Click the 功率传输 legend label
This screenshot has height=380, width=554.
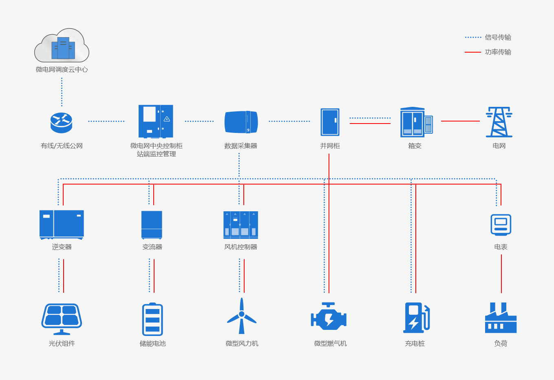tap(498, 52)
